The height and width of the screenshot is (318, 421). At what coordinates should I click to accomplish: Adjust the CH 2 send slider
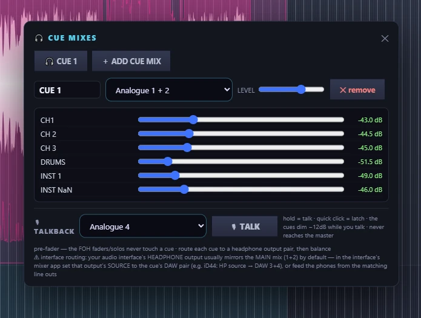tap(241, 133)
